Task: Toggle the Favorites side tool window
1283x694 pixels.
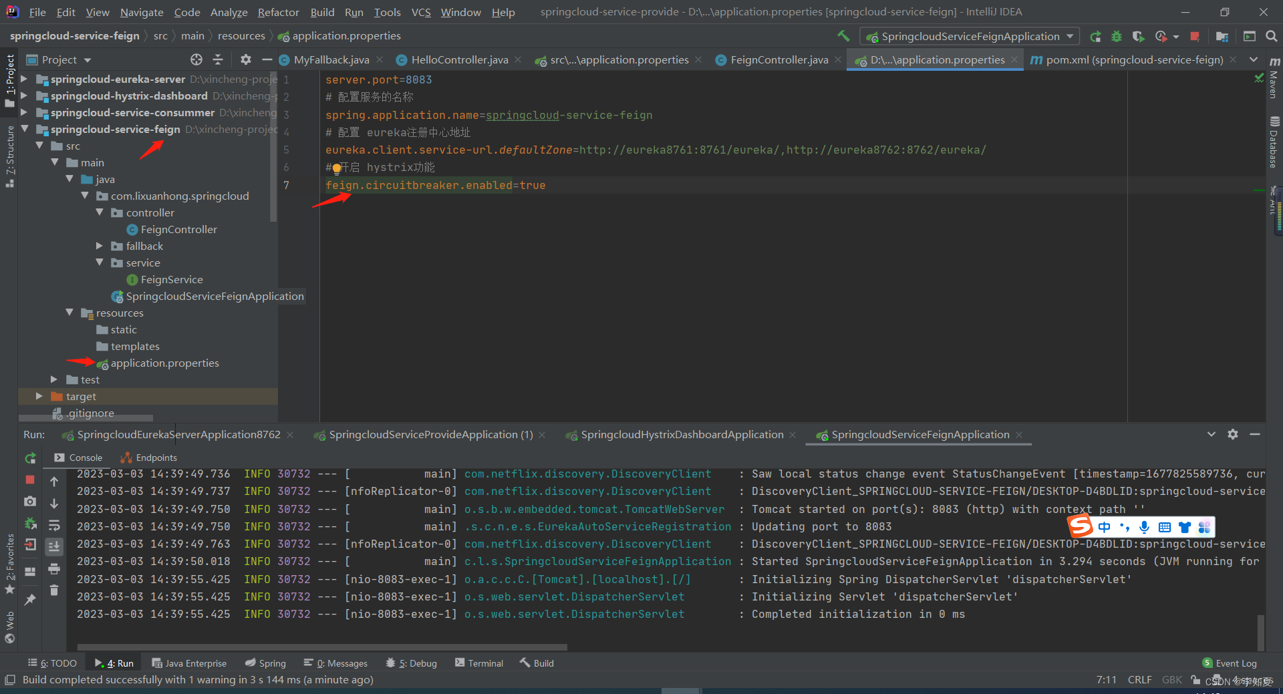Action: (9, 563)
